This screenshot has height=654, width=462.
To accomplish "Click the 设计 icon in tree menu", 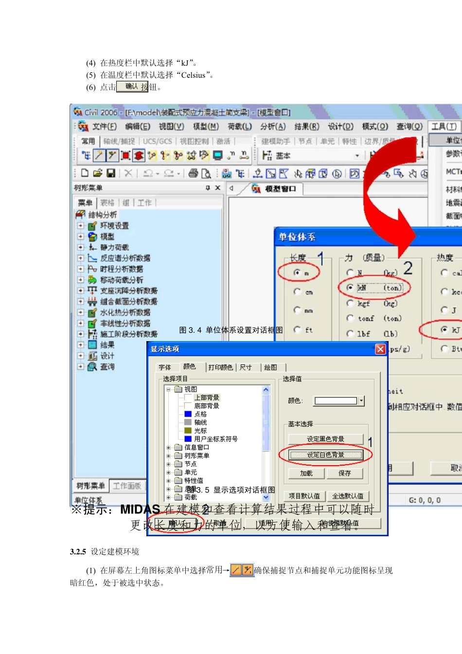I will pyautogui.click(x=92, y=356).
